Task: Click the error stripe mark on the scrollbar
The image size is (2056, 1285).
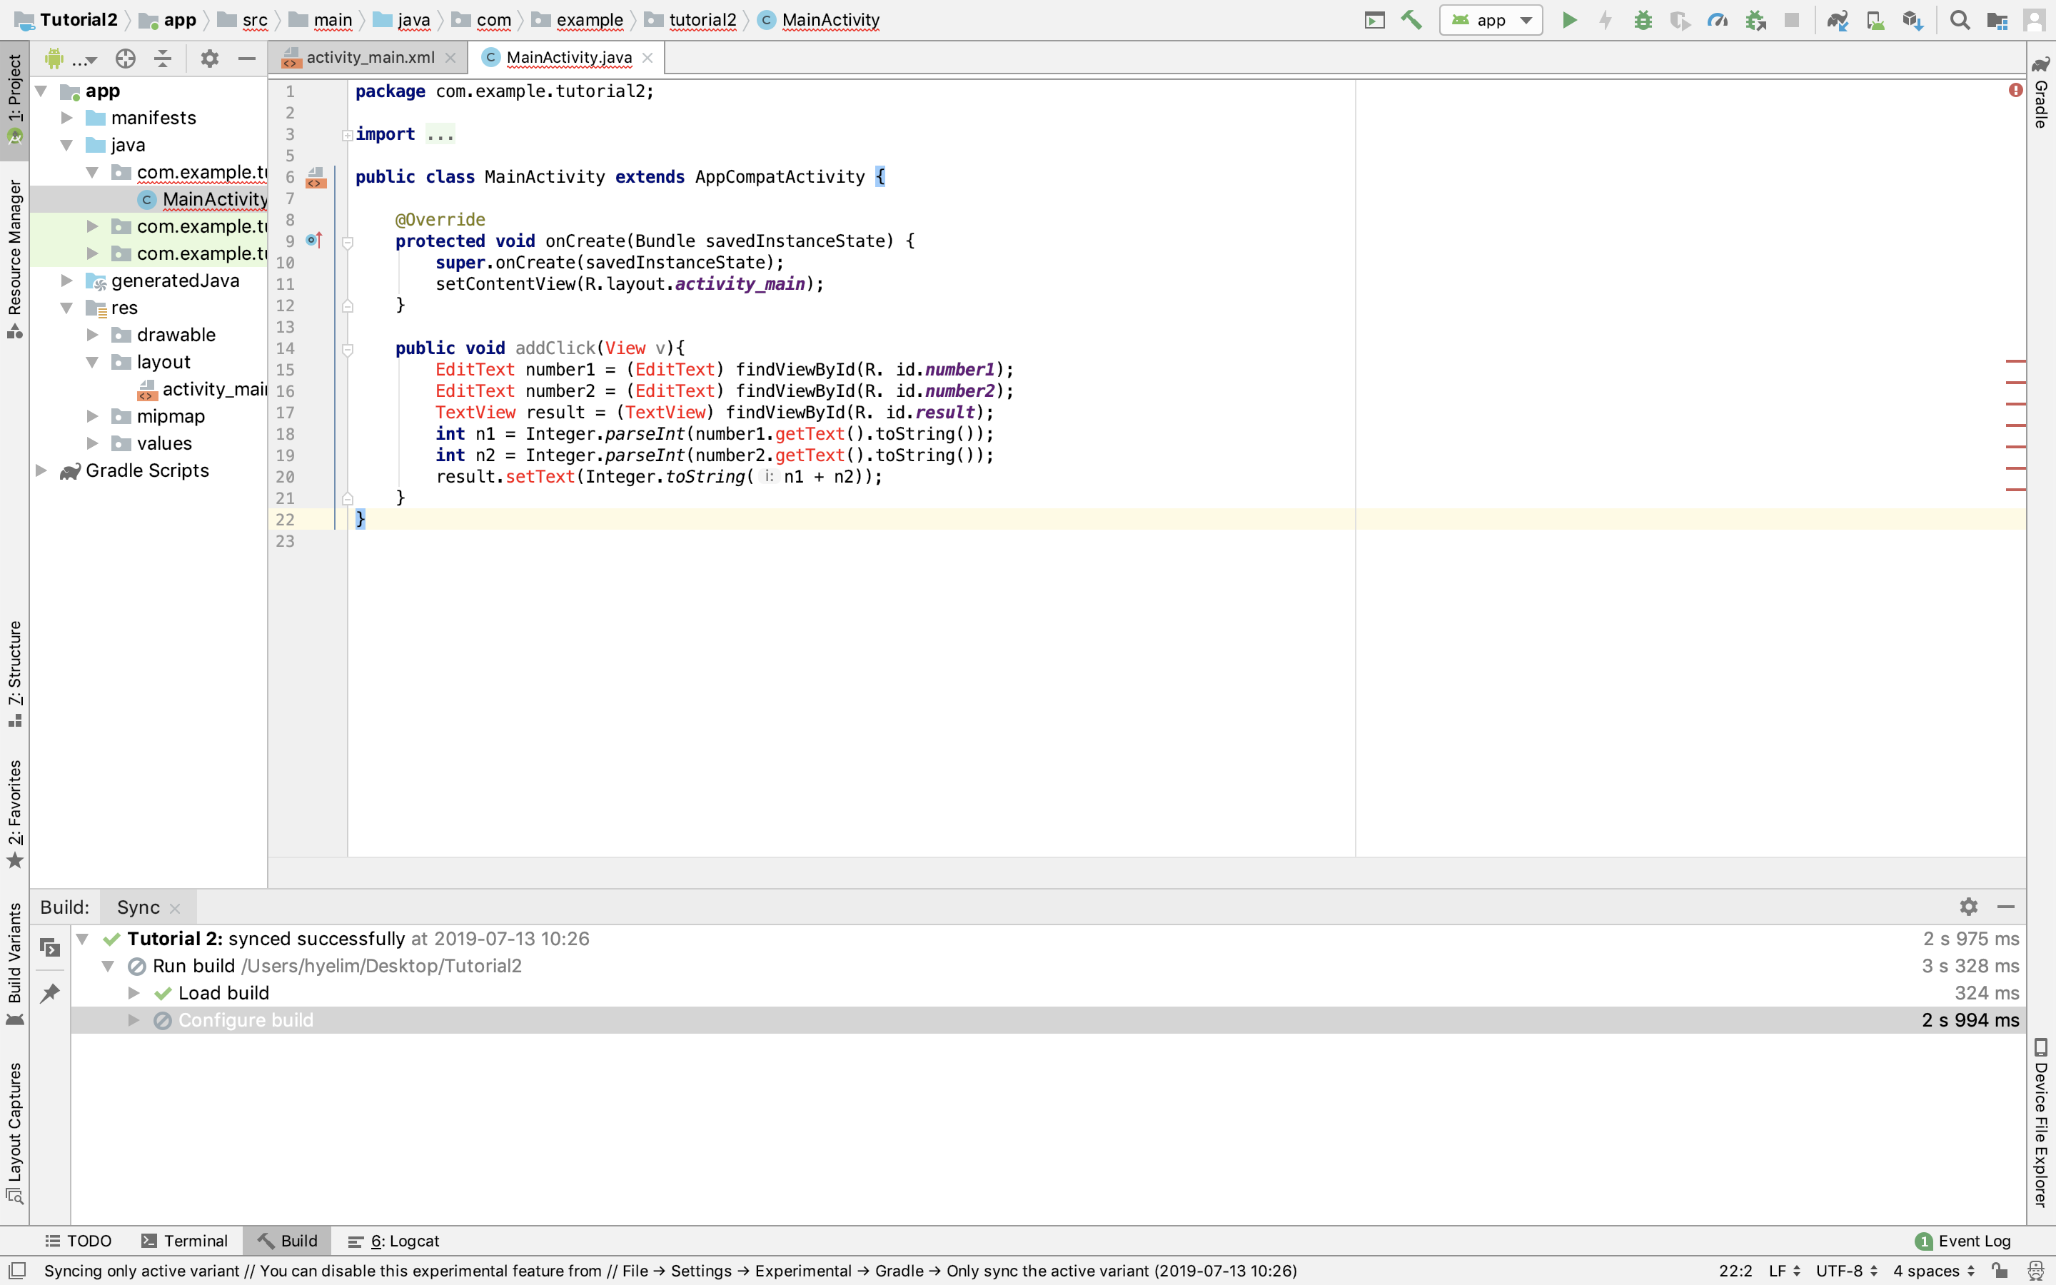Action: tap(2015, 361)
